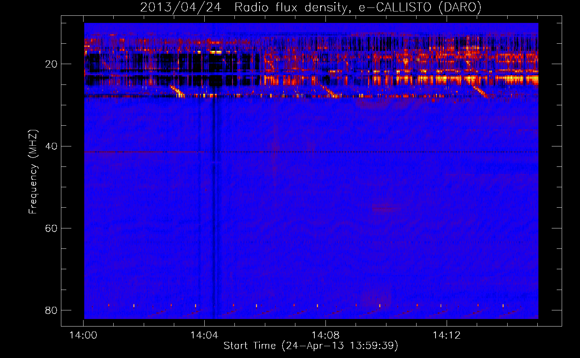580x358 pixels.
Task: Click the 'Start Time (24-Apr-13 13:59:39)' label
Action: 311,346
